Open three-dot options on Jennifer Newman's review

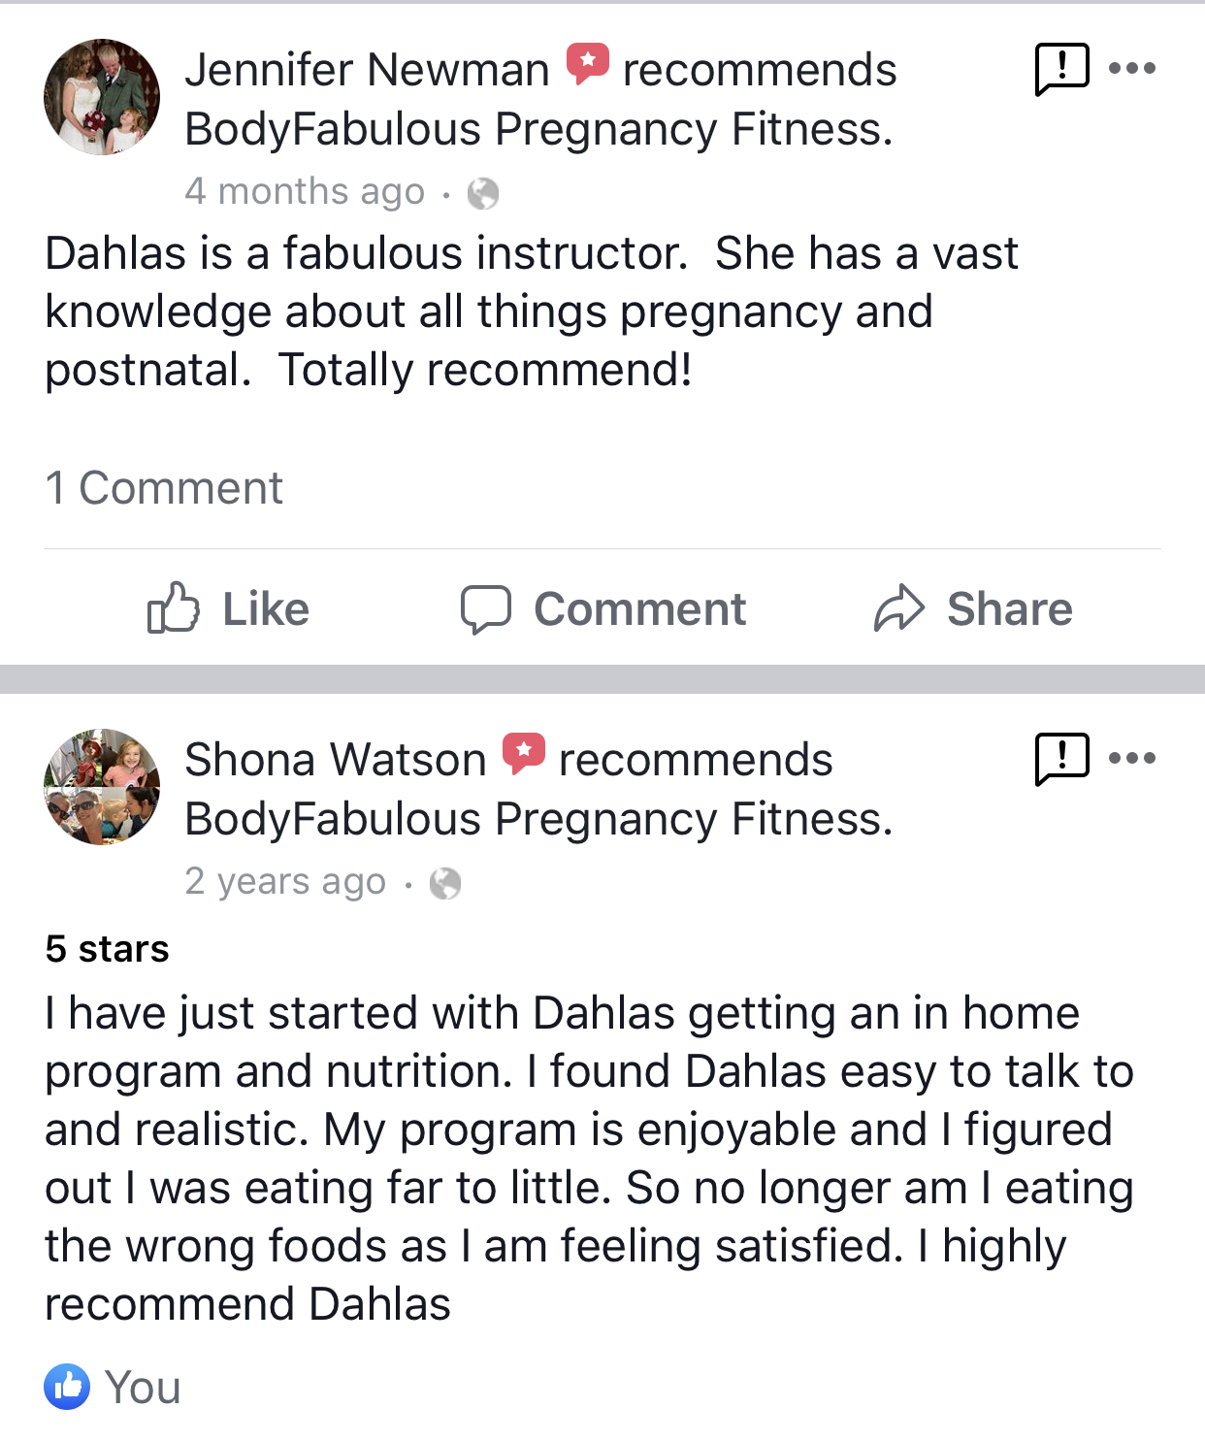1131,69
